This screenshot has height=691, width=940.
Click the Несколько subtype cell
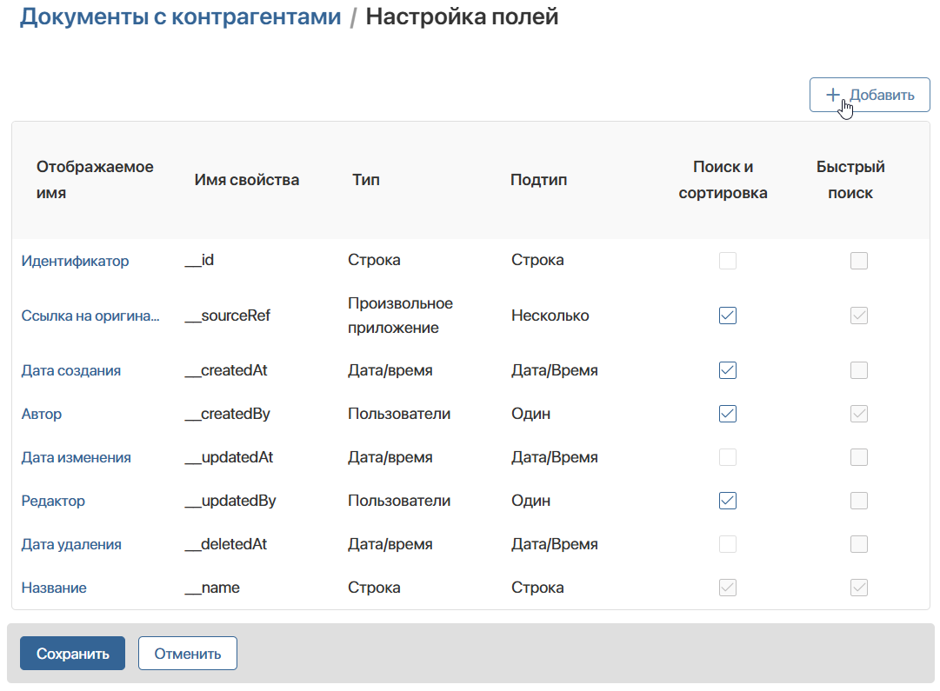[x=550, y=316]
